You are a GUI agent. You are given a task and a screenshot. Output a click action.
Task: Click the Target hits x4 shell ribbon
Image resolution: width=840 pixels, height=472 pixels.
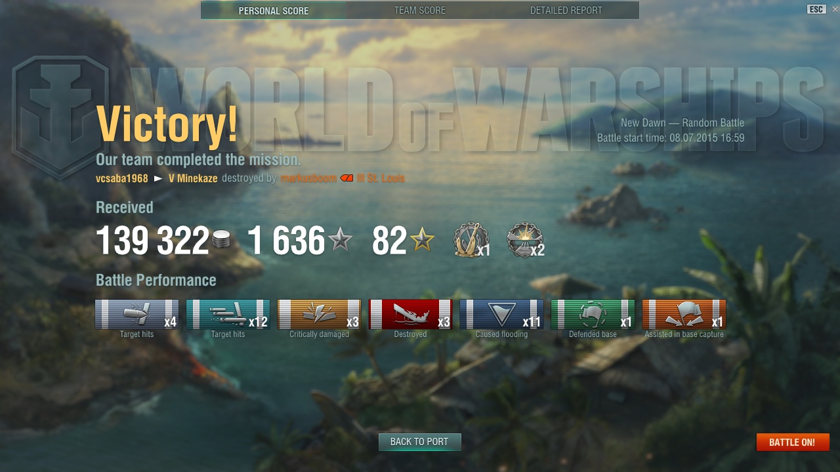[x=136, y=314]
